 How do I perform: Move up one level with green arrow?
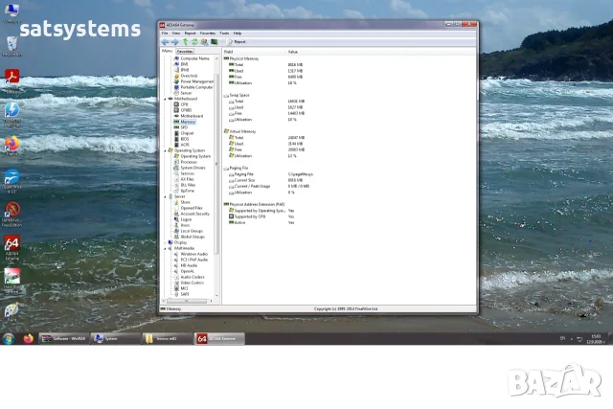point(185,42)
